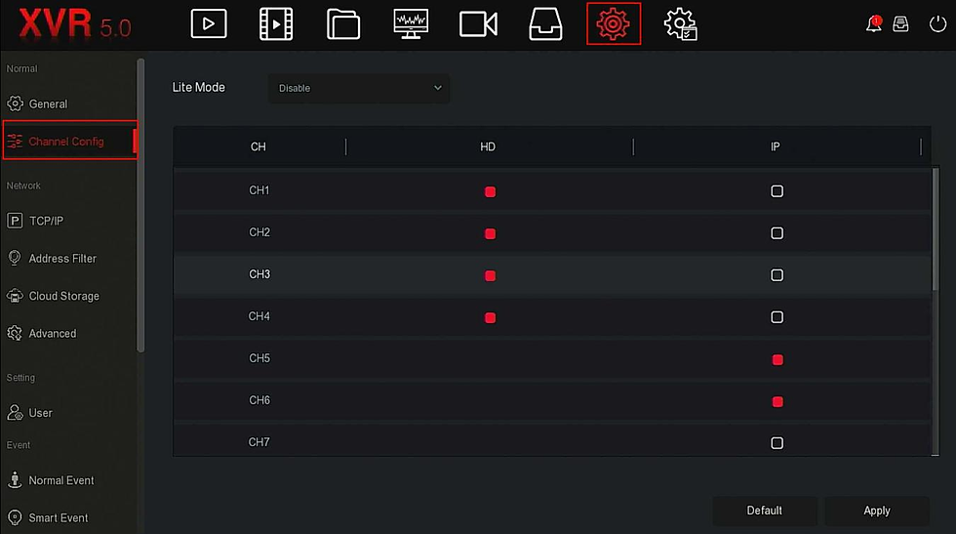Open the camera settings icon
Viewport: 956px width, 534px height.
point(479,23)
